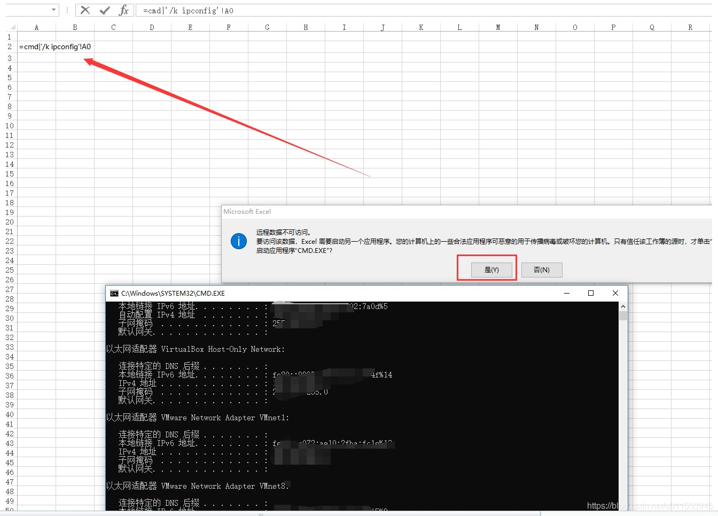The image size is (718, 516).
Task: Click the C:\Windows\SYSTEM32\CMD.EXE title text
Action: pyautogui.click(x=173, y=293)
